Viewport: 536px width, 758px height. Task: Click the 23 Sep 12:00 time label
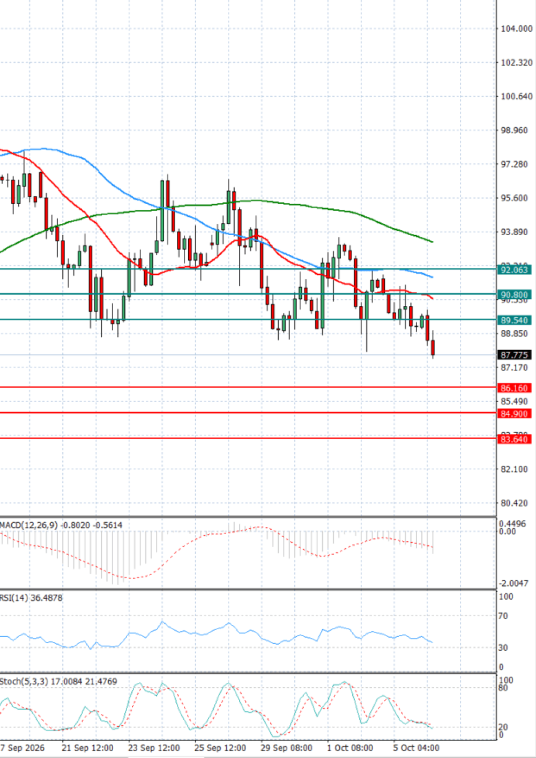[x=154, y=748]
